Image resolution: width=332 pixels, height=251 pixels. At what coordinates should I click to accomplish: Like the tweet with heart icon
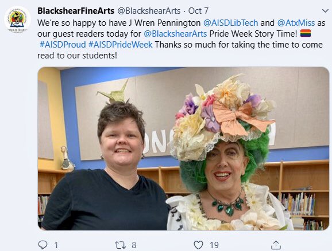point(198,245)
